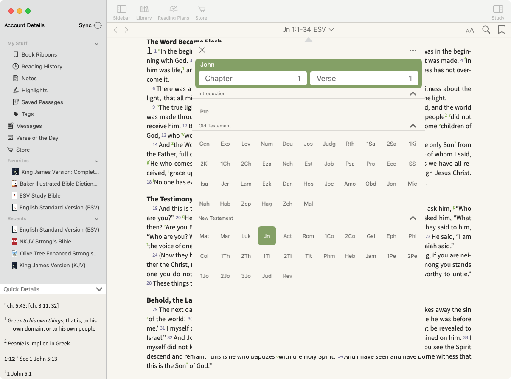This screenshot has width=511, height=379.
Task: Open ESV Study Bible favorite
Action: [40, 195]
